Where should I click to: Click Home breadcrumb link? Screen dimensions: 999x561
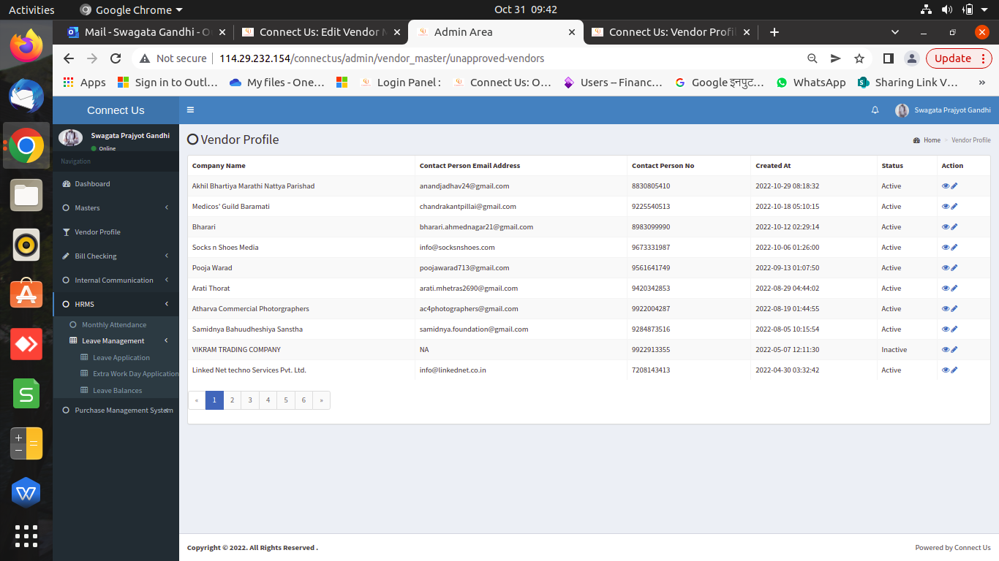[x=927, y=140]
